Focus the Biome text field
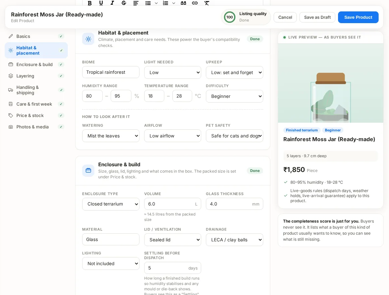The image size is (389, 295). (111, 72)
